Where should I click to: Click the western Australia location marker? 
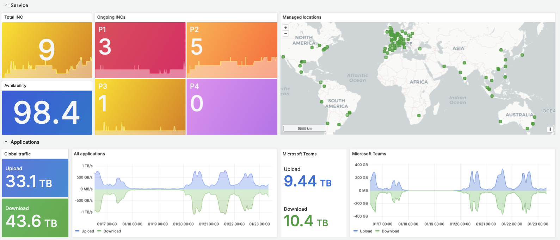coord(500,122)
